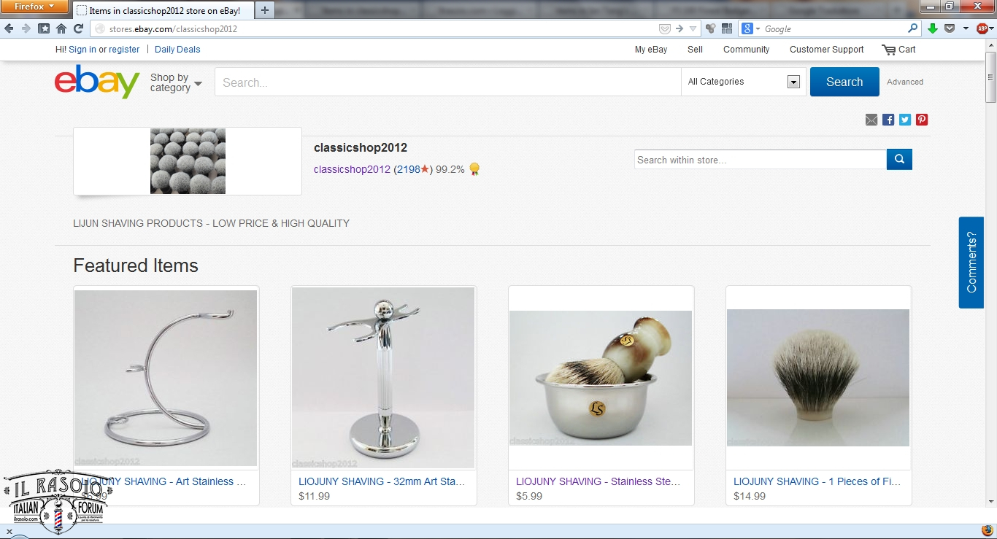This screenshot has width=997, height=539.
Task: Reload the page with the refresh icon
Action: click(79, 28)
